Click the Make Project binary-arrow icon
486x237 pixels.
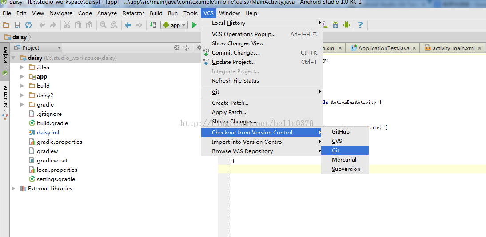tap(153, 25)
